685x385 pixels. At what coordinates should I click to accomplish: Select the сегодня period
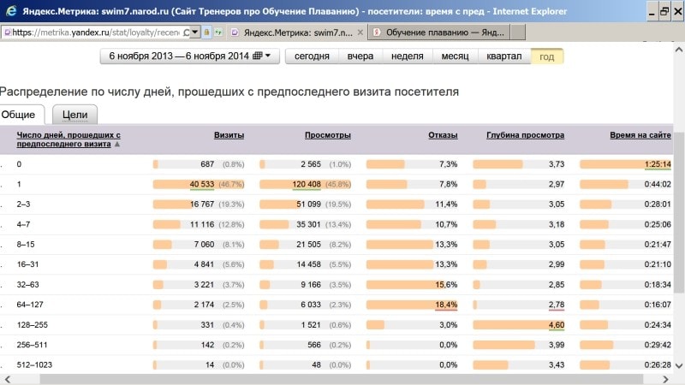[x=312, y=56]
